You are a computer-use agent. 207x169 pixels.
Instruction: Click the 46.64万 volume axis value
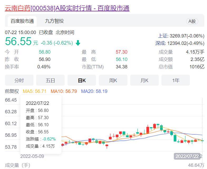(x=196, y=165)
